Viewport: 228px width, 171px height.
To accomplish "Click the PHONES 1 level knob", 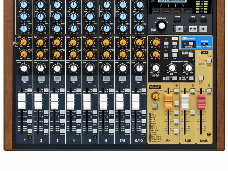I will click(x=172, y=68).
